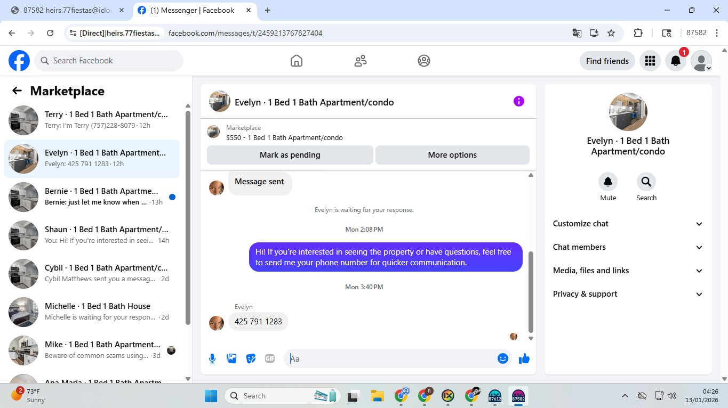Click the address bar URL

245,33
